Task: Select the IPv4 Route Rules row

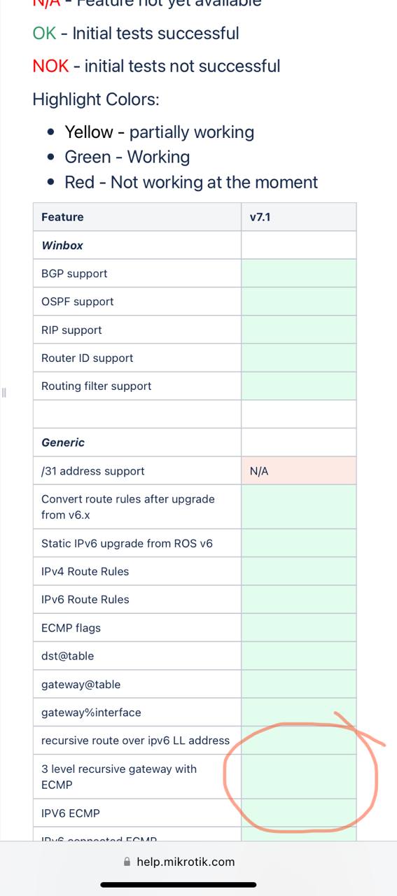Action: tap(195, 571)
